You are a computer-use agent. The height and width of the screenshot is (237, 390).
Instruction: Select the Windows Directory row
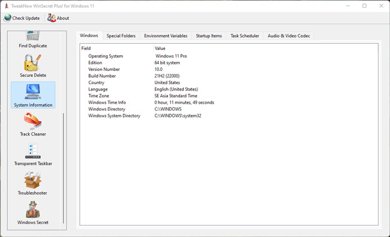[x=229, y=109]
